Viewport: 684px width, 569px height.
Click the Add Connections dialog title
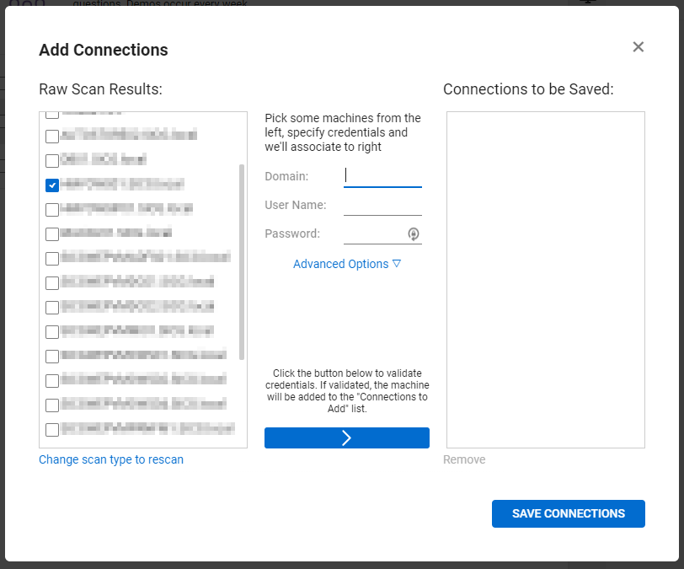point(104,50)
